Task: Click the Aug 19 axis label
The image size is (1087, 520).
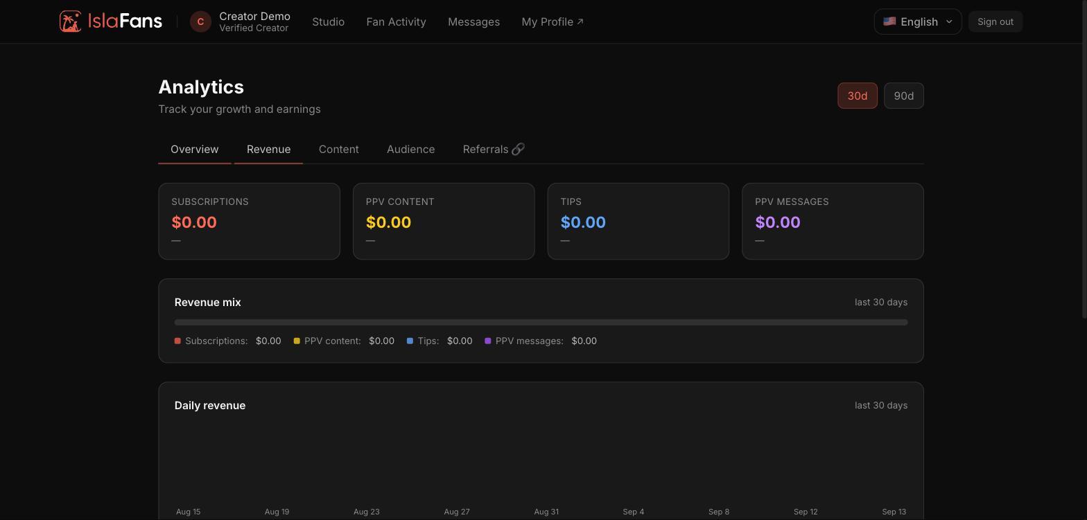Action: pyautogui.click(x=277, y=512)
